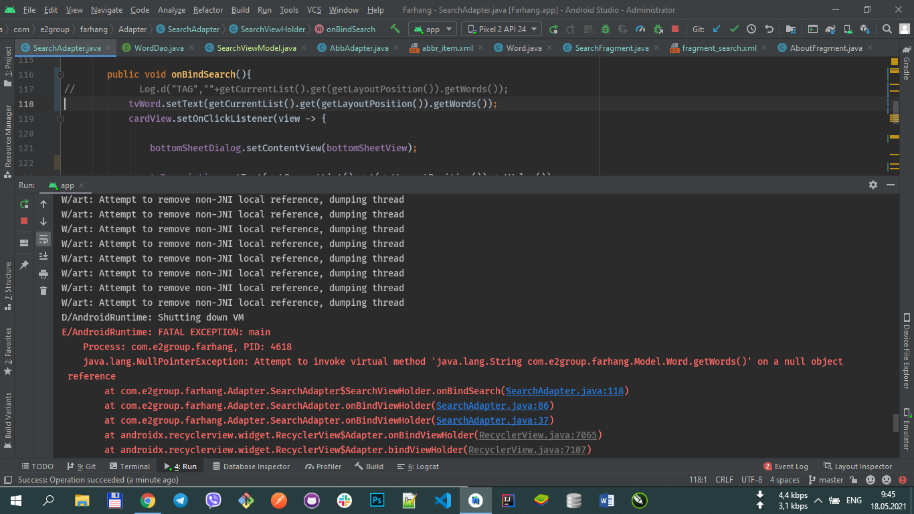Open Chrome from the Windows taskbar

148,500
